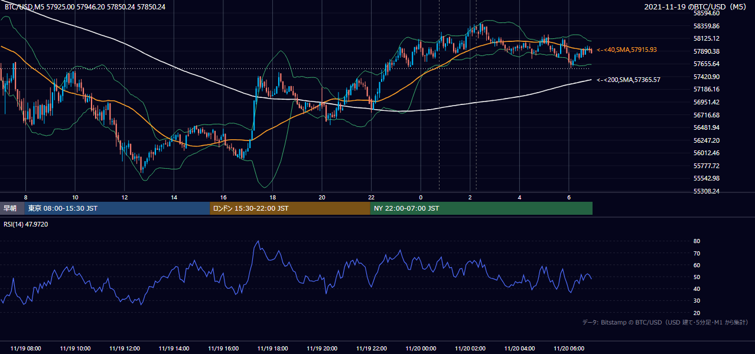Click hour tick '22' under the price chart
755x354 pixels.
click(371, 197)
